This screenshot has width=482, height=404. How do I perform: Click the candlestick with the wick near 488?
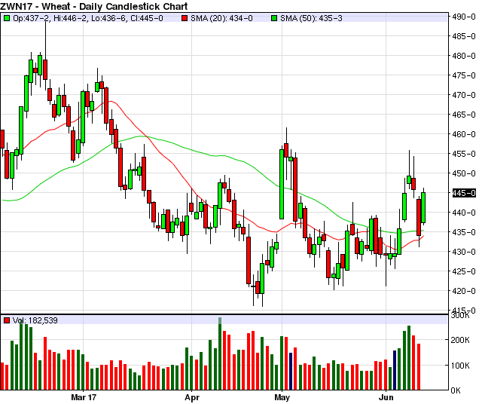45,69
